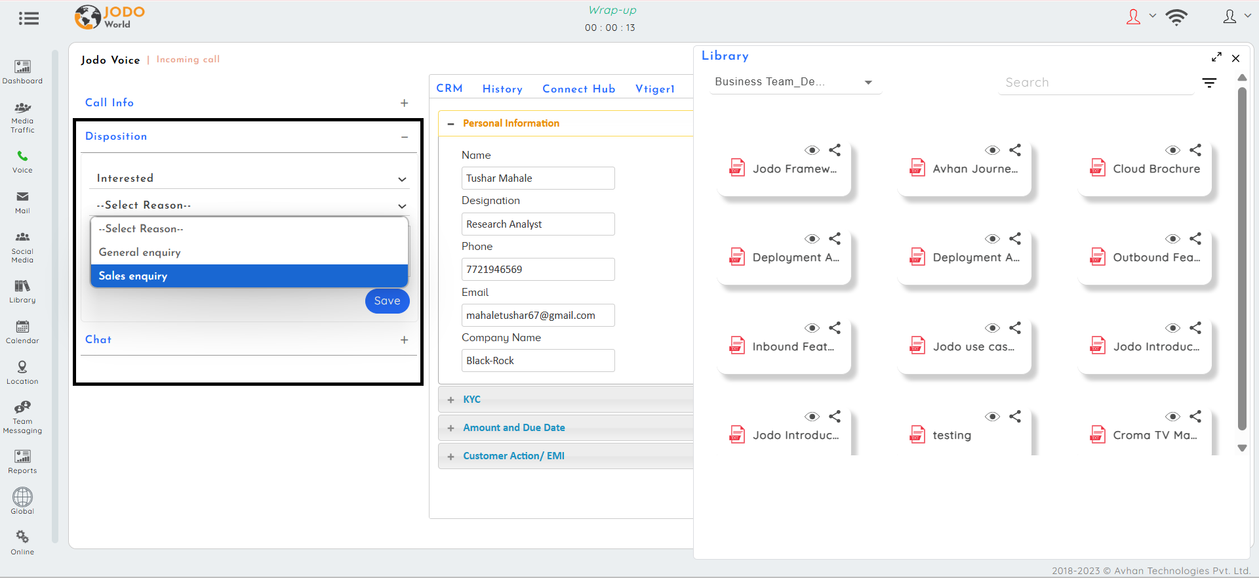The height and width of the screenshot is (578, 1259).
Task: Share the Cloud Brochure document
Action: [x=1195, y=150]
